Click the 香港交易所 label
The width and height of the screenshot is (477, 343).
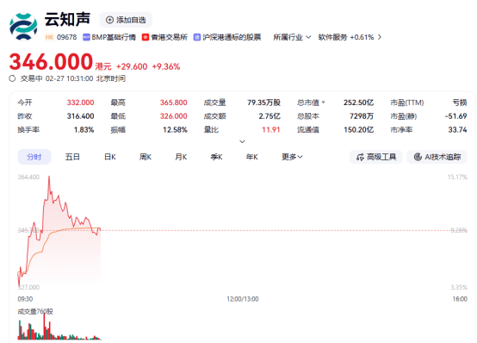tap(169, 37)
